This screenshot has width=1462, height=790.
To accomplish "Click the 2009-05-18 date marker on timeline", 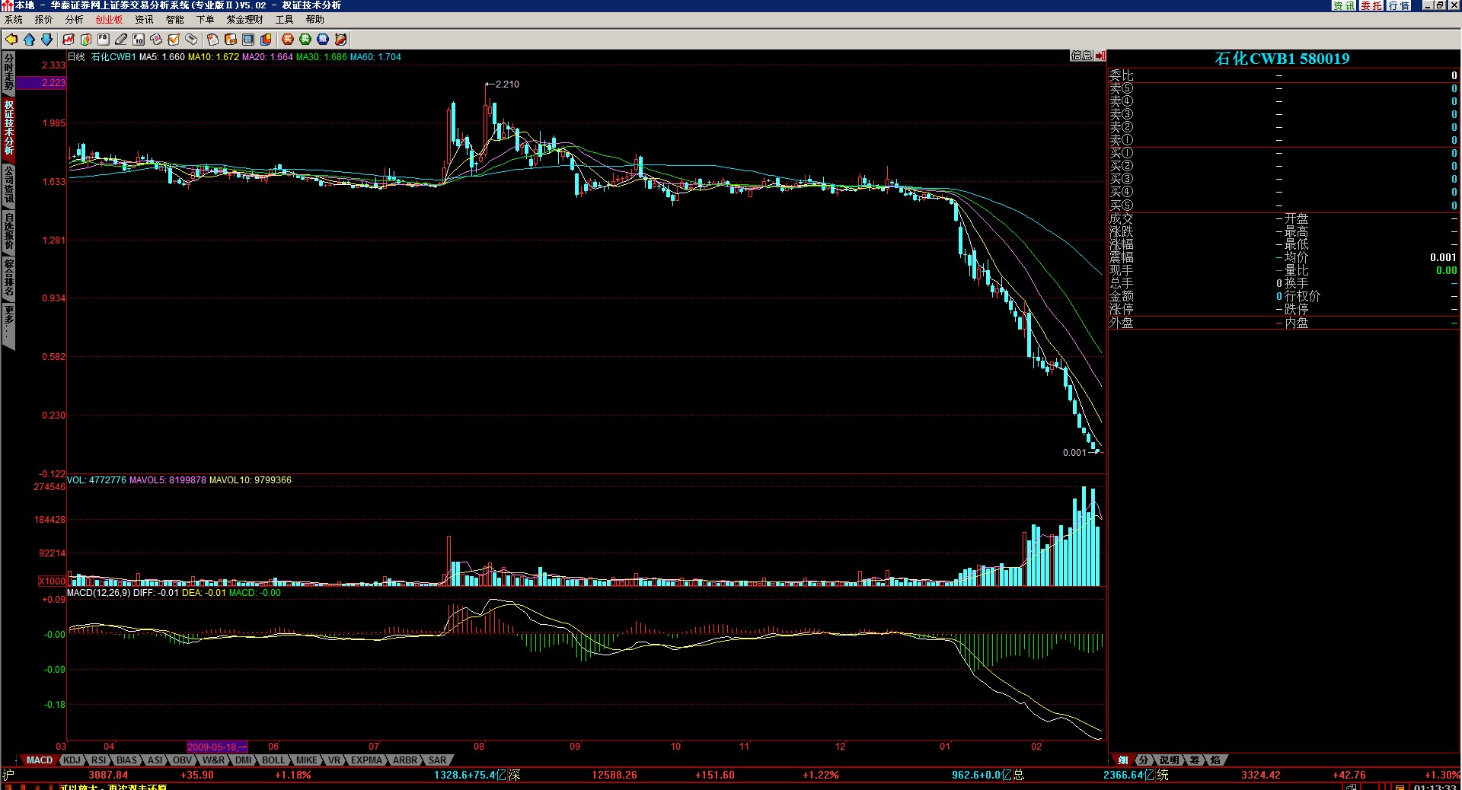I will pyautogui.click(x=217, y=747).
